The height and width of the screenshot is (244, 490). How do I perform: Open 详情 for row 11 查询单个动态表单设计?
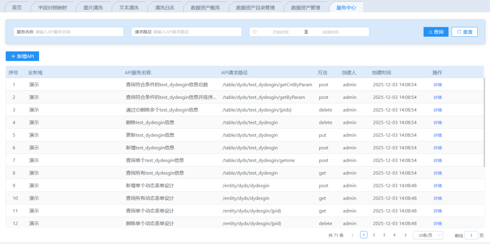pyautogui.click(x=437, y=211)
